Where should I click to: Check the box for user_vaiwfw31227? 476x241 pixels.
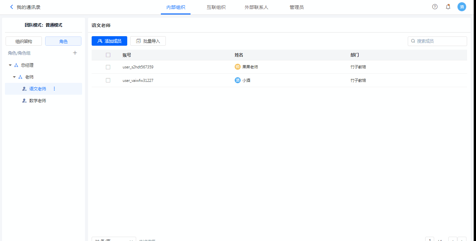click(x=108, y=80)
